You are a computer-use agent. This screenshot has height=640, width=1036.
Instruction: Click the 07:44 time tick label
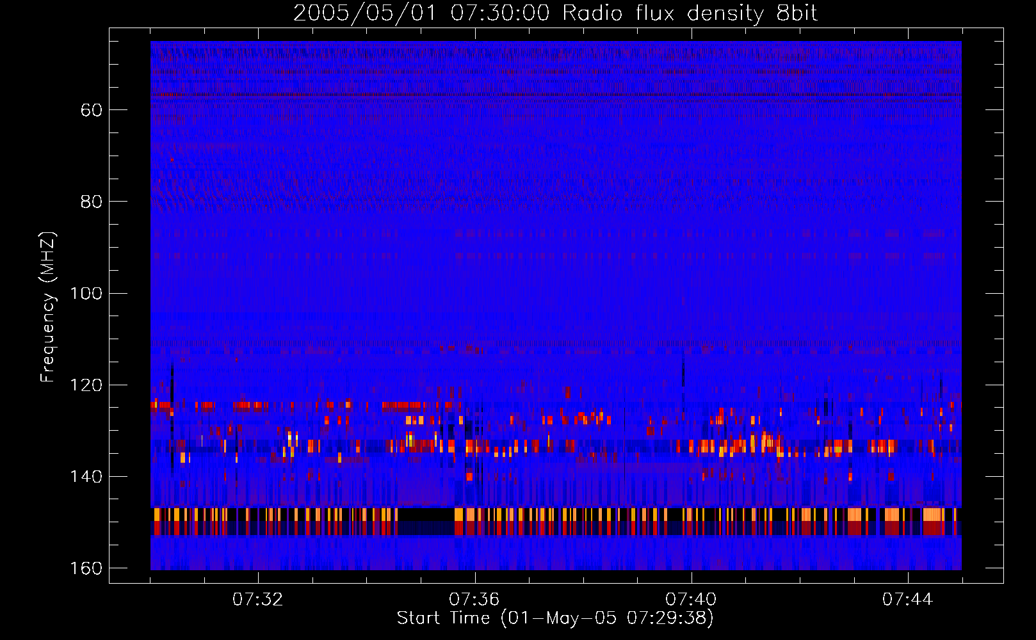908,599
